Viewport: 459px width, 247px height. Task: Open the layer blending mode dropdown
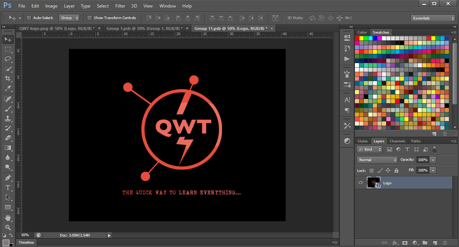[377, 160]
